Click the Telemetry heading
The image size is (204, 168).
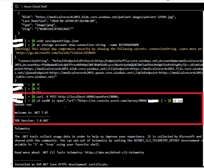pyautogui.click(x=22, y=128)
